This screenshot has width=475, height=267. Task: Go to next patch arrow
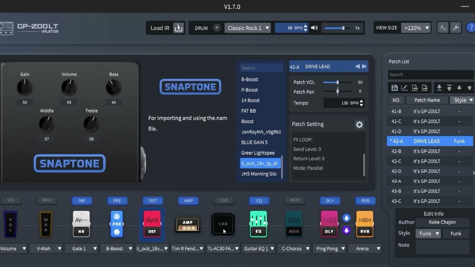[364, 66]
